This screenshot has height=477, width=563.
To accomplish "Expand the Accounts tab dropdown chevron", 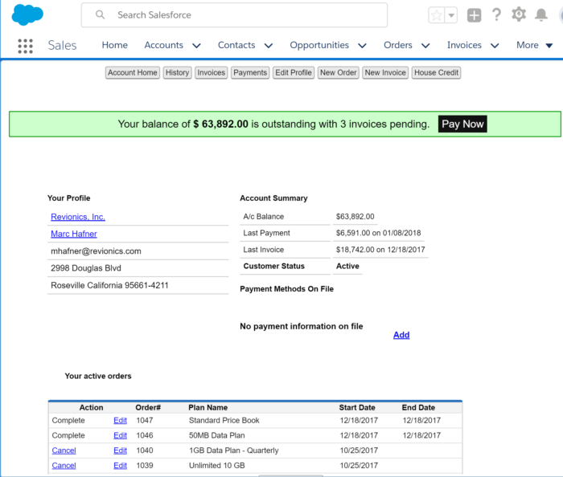I will (x=197, y=46).
